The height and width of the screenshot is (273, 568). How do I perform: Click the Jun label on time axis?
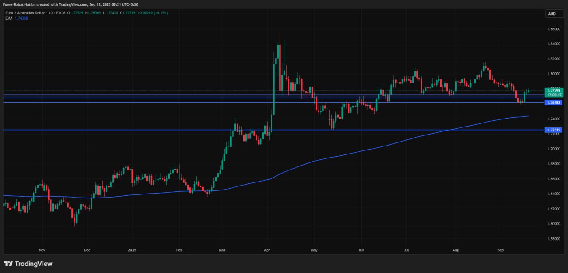[361, 250]
